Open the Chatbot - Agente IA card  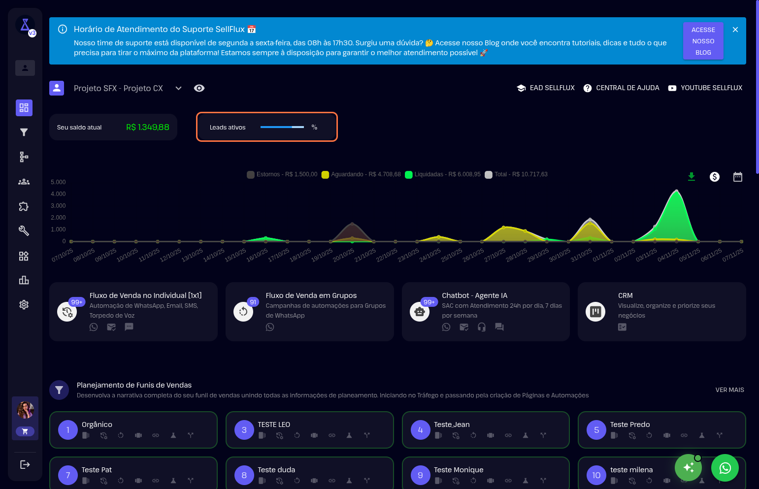(x=485, y=311)
